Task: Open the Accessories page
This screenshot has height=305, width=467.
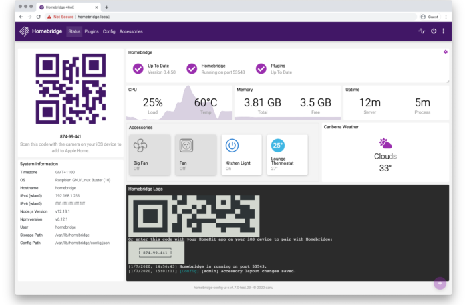Action: [131, 31]
